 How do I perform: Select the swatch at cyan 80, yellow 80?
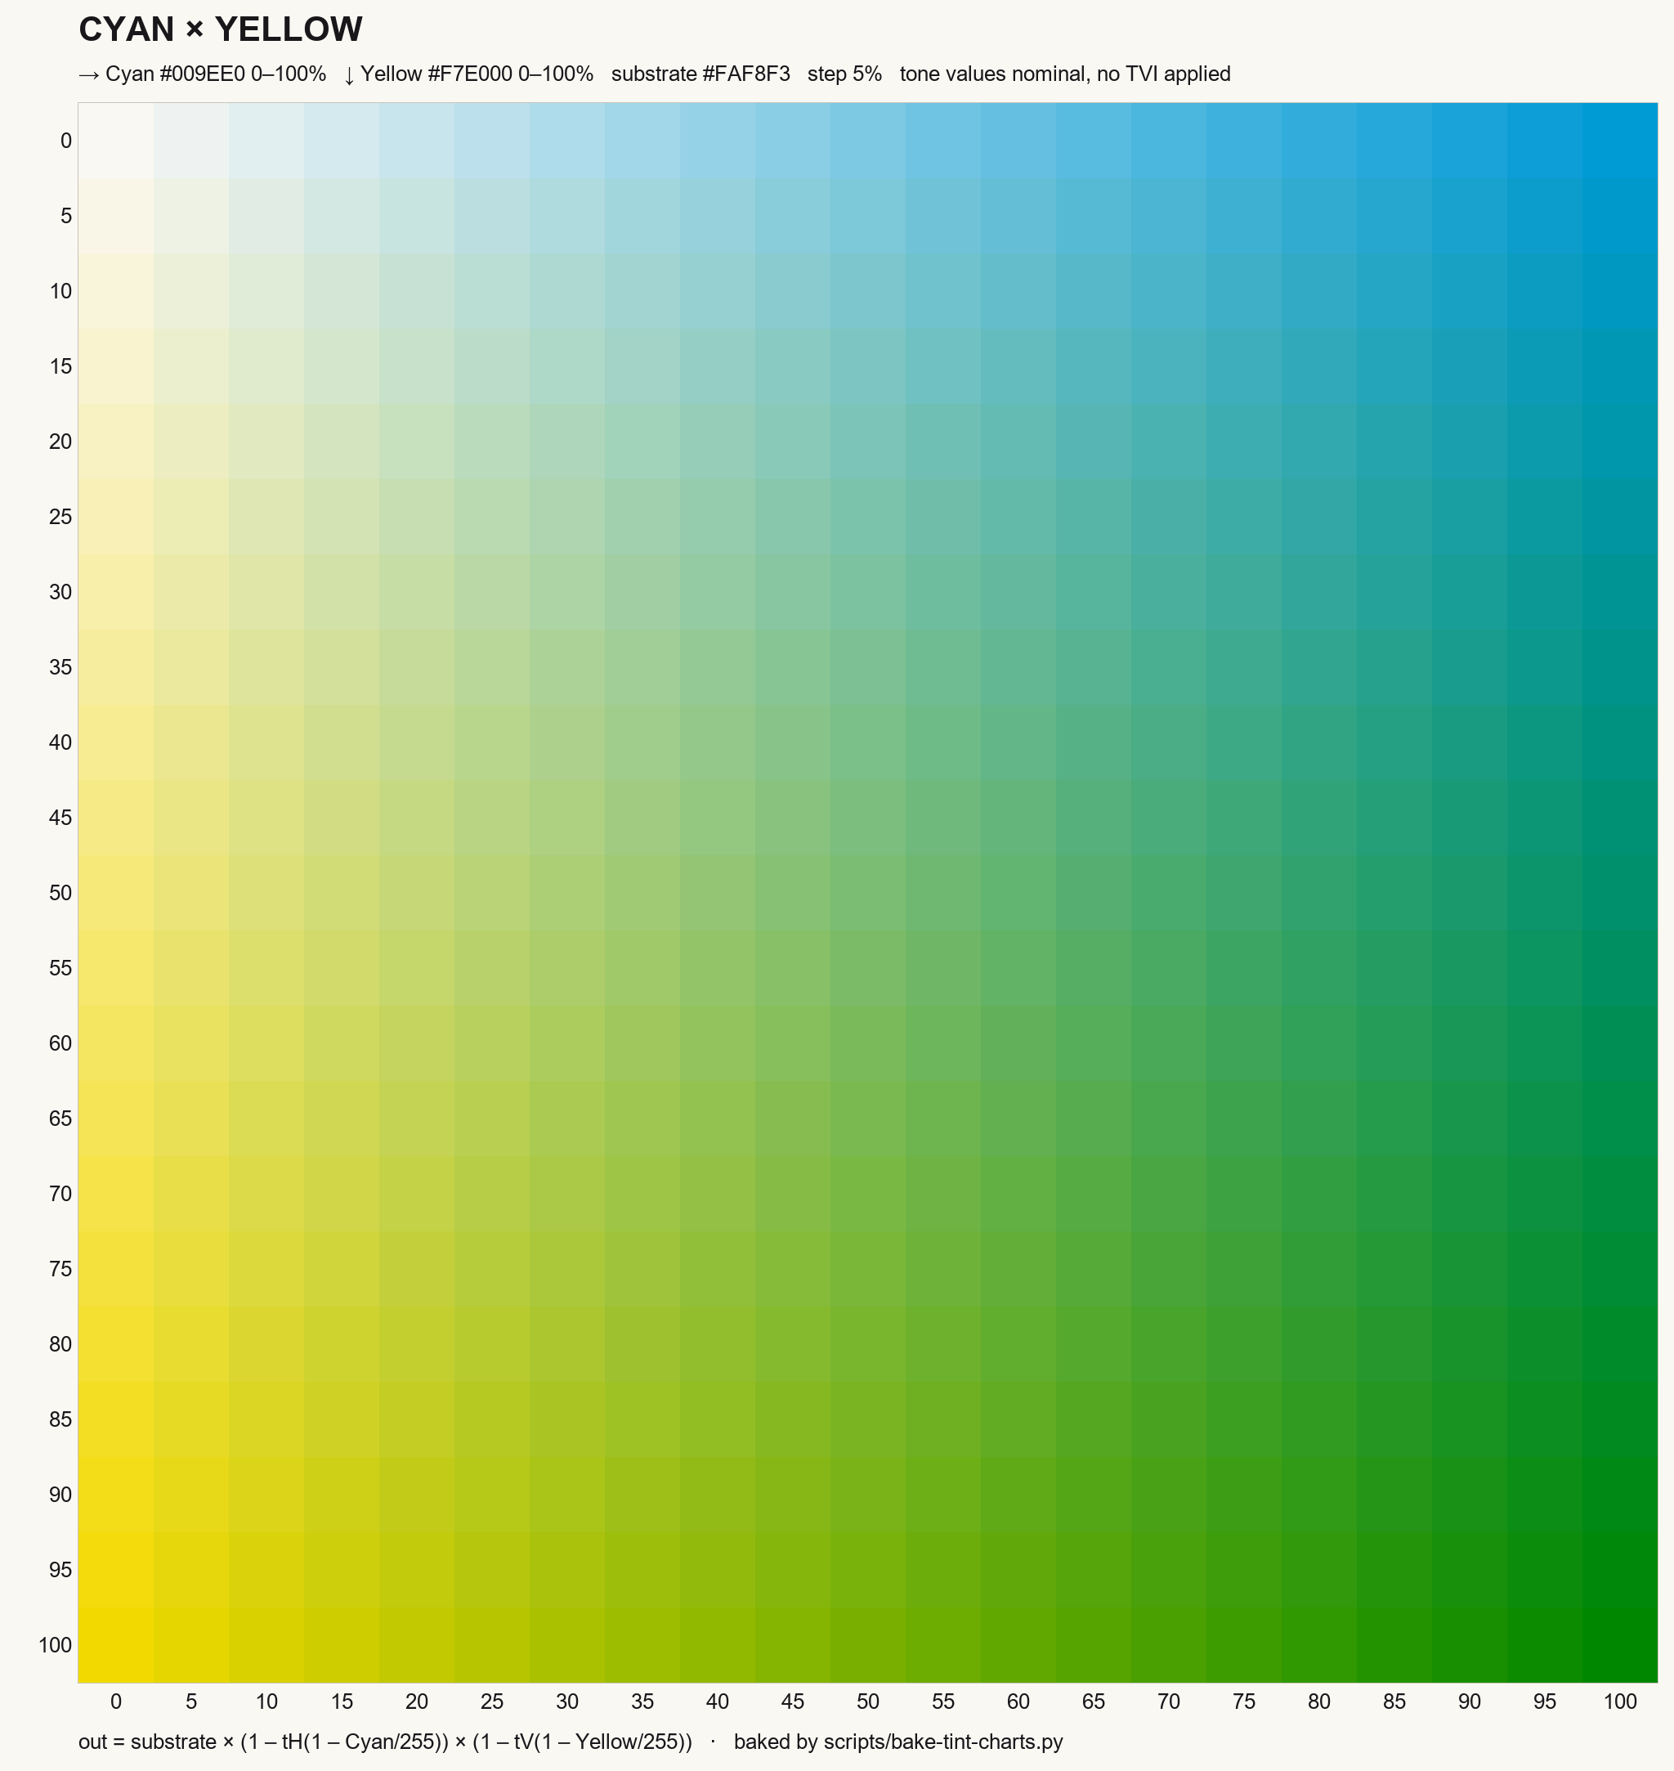tap(1320, 1345)
